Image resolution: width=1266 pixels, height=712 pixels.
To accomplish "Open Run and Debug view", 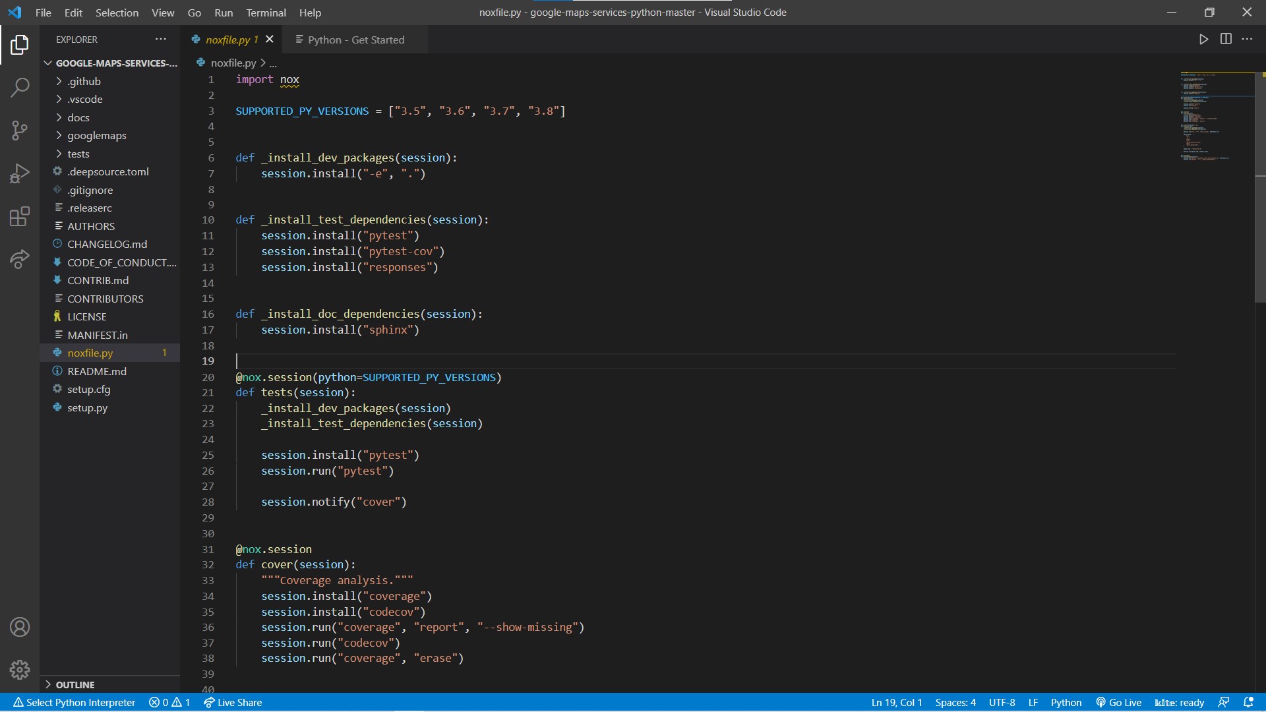I will (20, 173).
